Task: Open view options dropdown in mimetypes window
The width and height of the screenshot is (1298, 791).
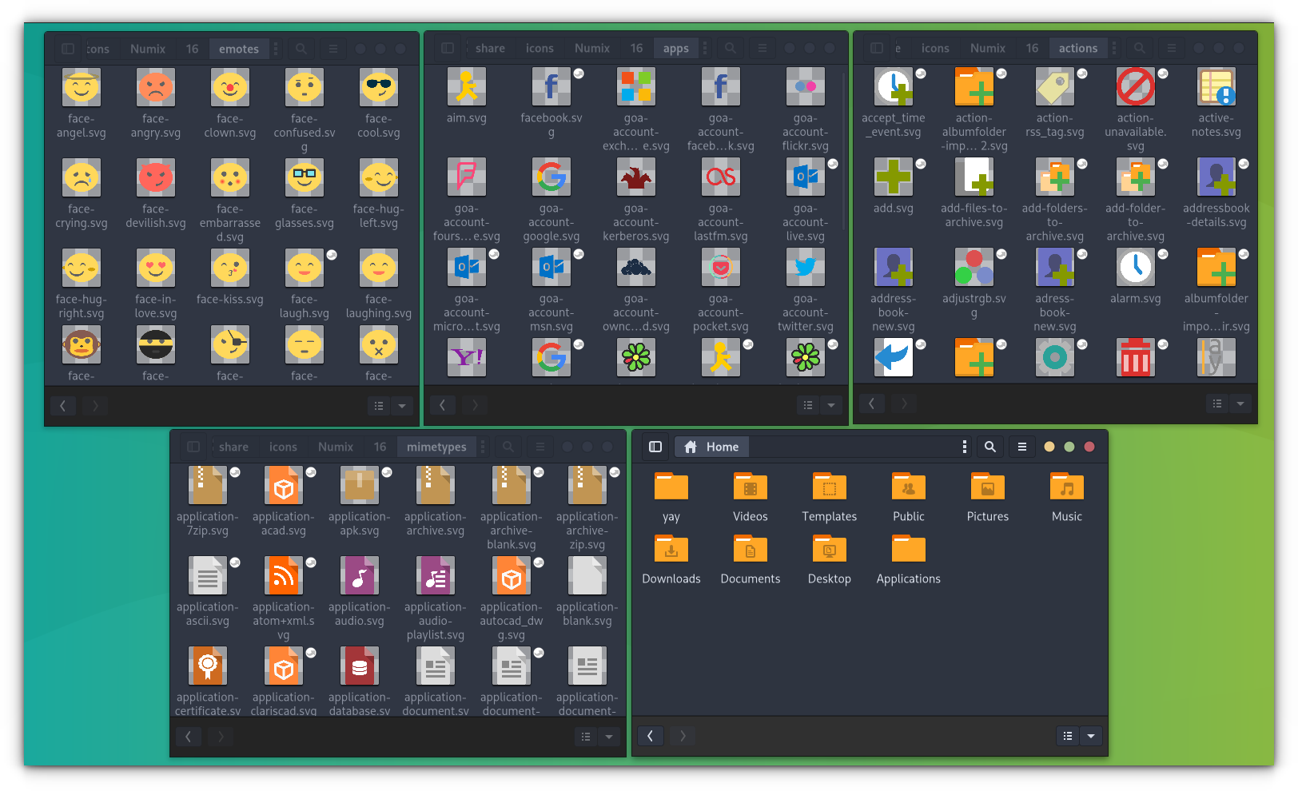Action: tap(609, 737)
